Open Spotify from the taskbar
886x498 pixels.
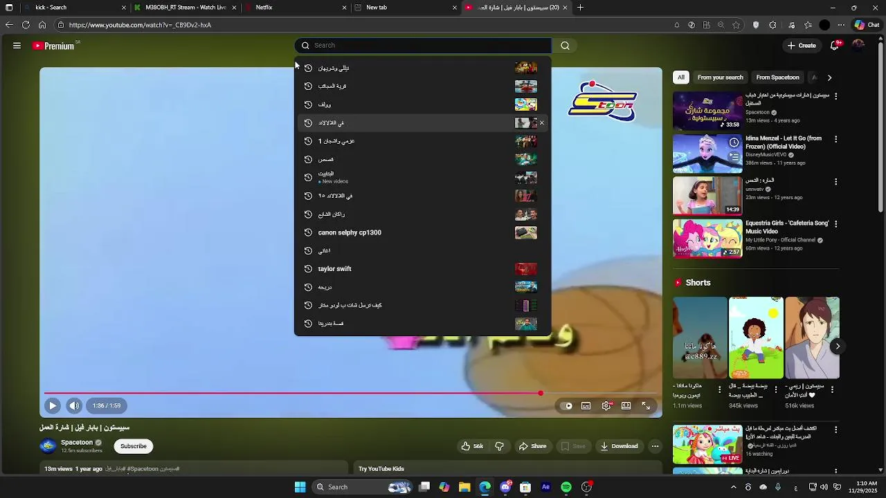pyautogui.click(x=566, y=487)
